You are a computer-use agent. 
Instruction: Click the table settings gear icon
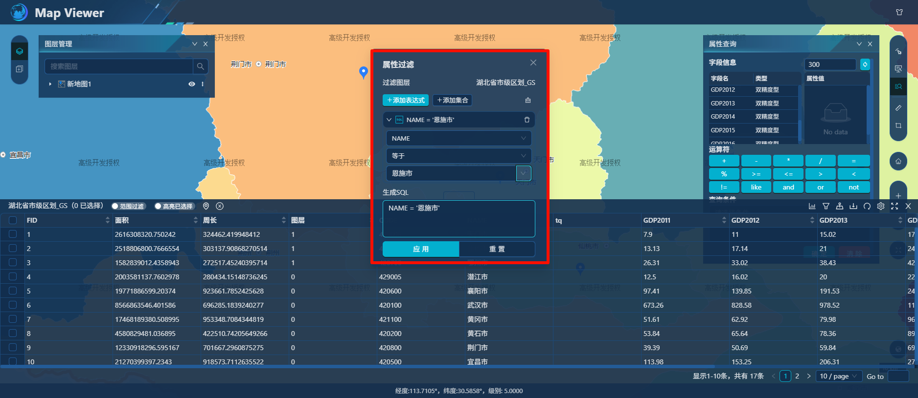pyautogui.click(x=881, y=206)
